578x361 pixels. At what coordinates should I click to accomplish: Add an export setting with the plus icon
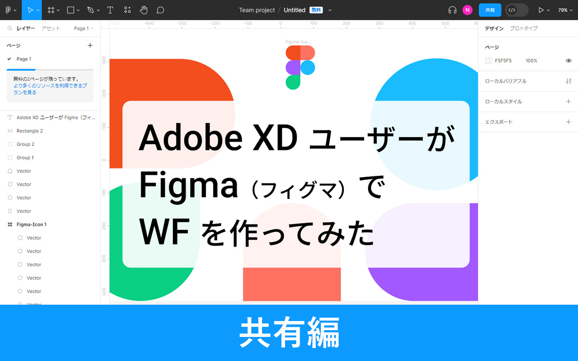coord(568,122)
